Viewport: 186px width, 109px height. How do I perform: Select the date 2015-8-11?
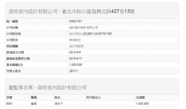coord(75,58)
